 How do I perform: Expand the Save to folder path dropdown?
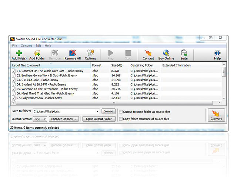pyautogui.click(x=97, y=111)
